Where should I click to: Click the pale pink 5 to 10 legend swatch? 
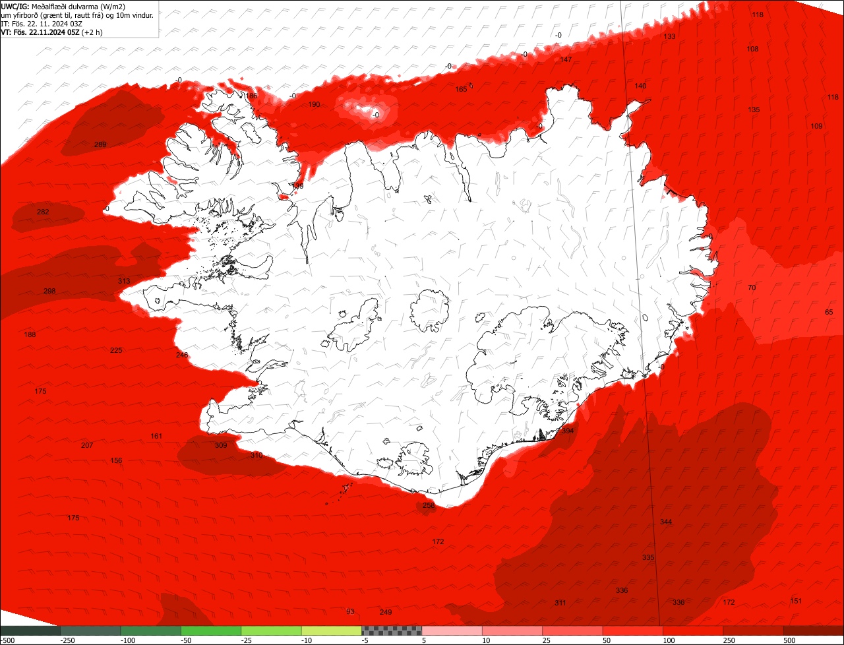click(452, 630)
